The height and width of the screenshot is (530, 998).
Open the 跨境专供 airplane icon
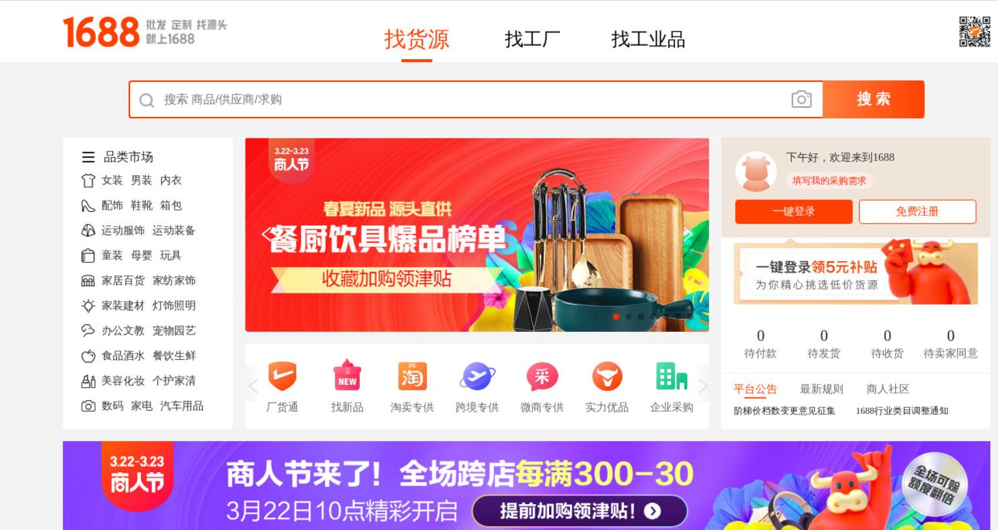point(478,376)
